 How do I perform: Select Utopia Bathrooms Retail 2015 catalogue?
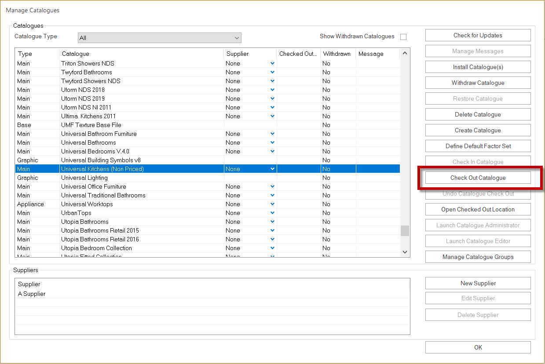click(x=208, y=230)
